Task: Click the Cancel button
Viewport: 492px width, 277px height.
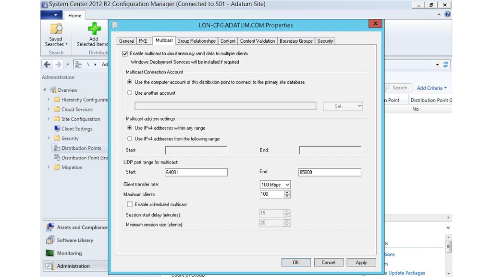Action: pos(329,262)
